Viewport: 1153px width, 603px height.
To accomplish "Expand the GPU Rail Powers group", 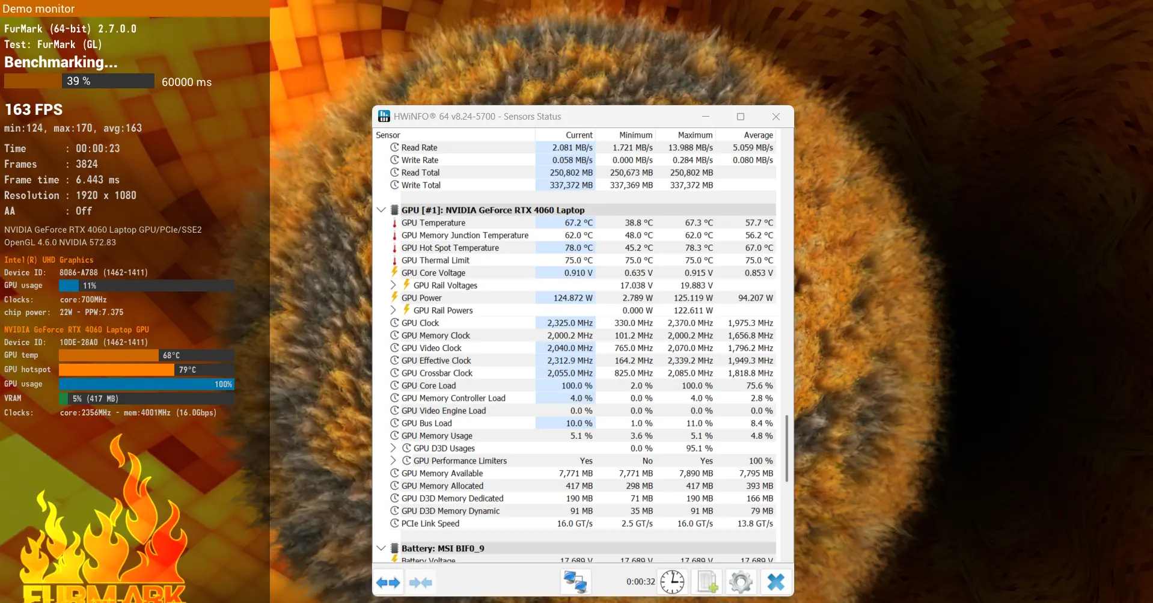I will 393,310.
